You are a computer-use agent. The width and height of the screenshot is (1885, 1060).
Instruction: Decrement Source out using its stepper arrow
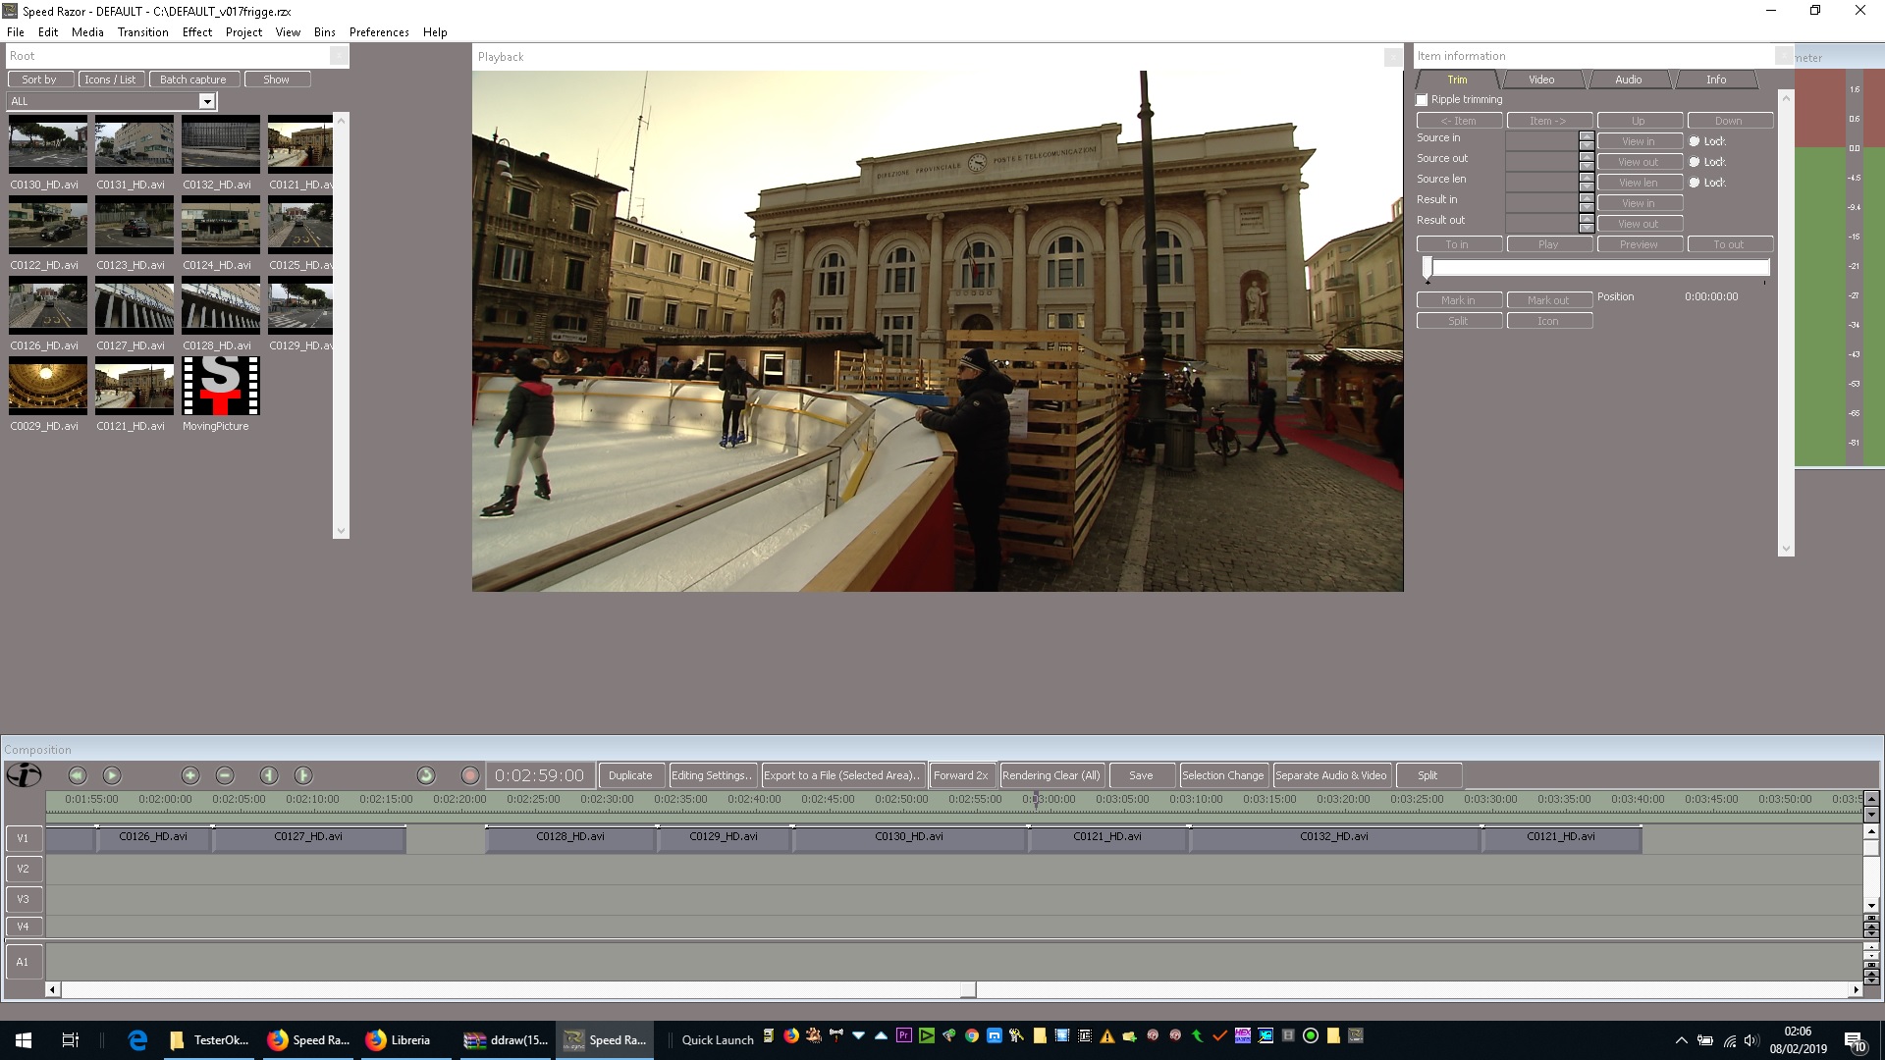pos(1586,163)
